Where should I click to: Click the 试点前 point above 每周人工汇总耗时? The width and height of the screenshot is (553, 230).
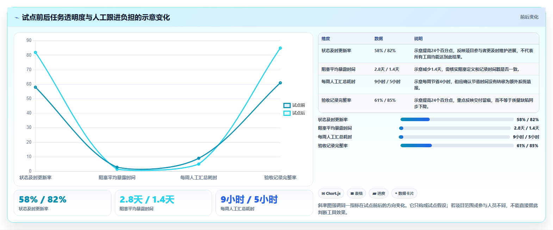[199, 158]
